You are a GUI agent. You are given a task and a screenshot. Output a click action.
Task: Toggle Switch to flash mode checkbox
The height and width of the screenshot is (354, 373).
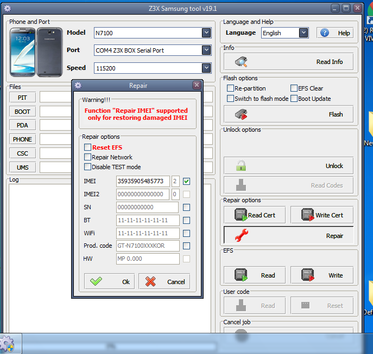[x=230, y=98]
